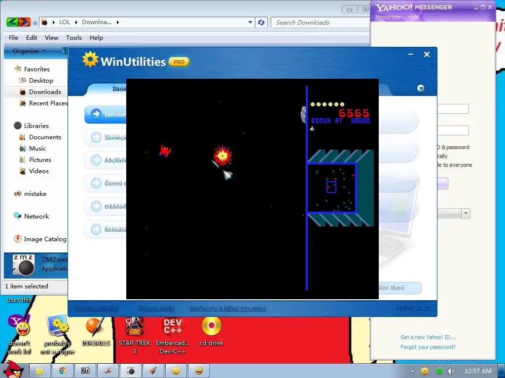
Task: Open the 7z taskbar button
Action: pos(85,371)
